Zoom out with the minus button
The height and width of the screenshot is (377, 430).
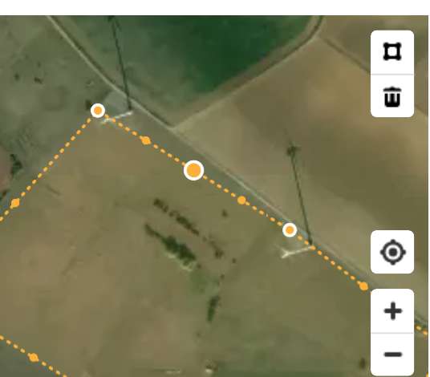coord(392,355)
